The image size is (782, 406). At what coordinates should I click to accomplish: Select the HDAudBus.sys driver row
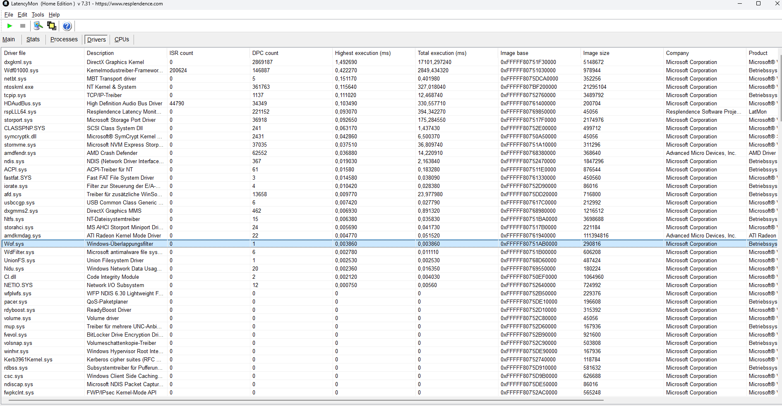(390, 104)
